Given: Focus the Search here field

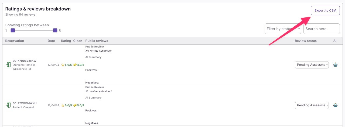Looking at the screenshot, I should (321, 29).
